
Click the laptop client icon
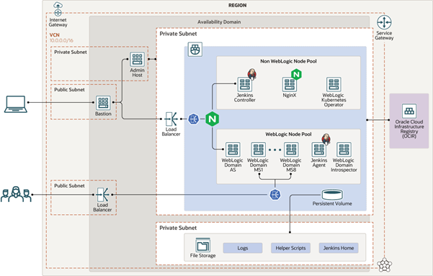coord(16,104)
